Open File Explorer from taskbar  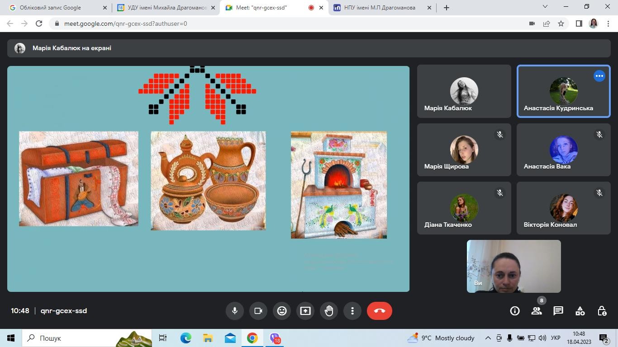pos(208,338)
